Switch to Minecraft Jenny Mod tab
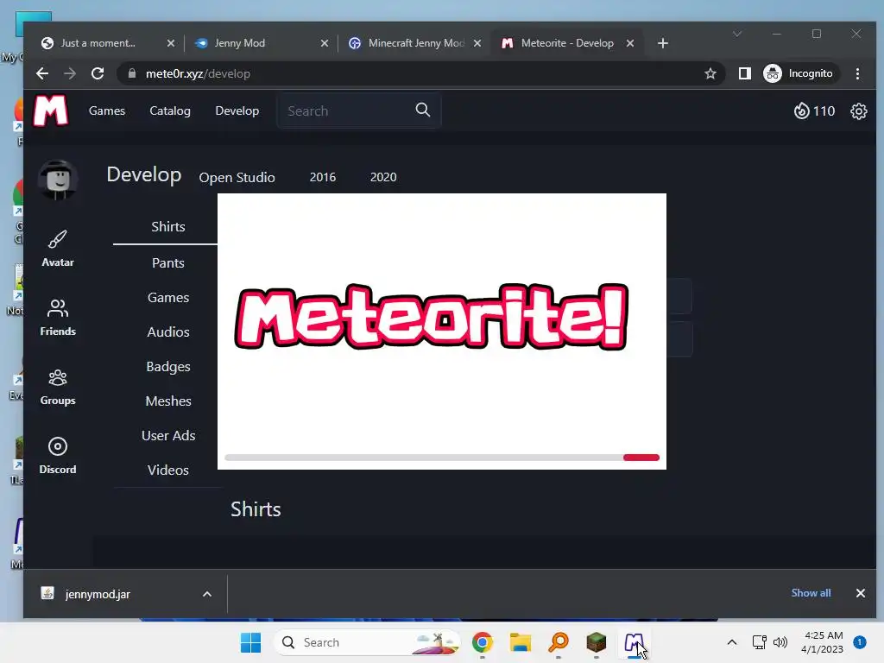 pyautogui.click(x=416, y=43)
